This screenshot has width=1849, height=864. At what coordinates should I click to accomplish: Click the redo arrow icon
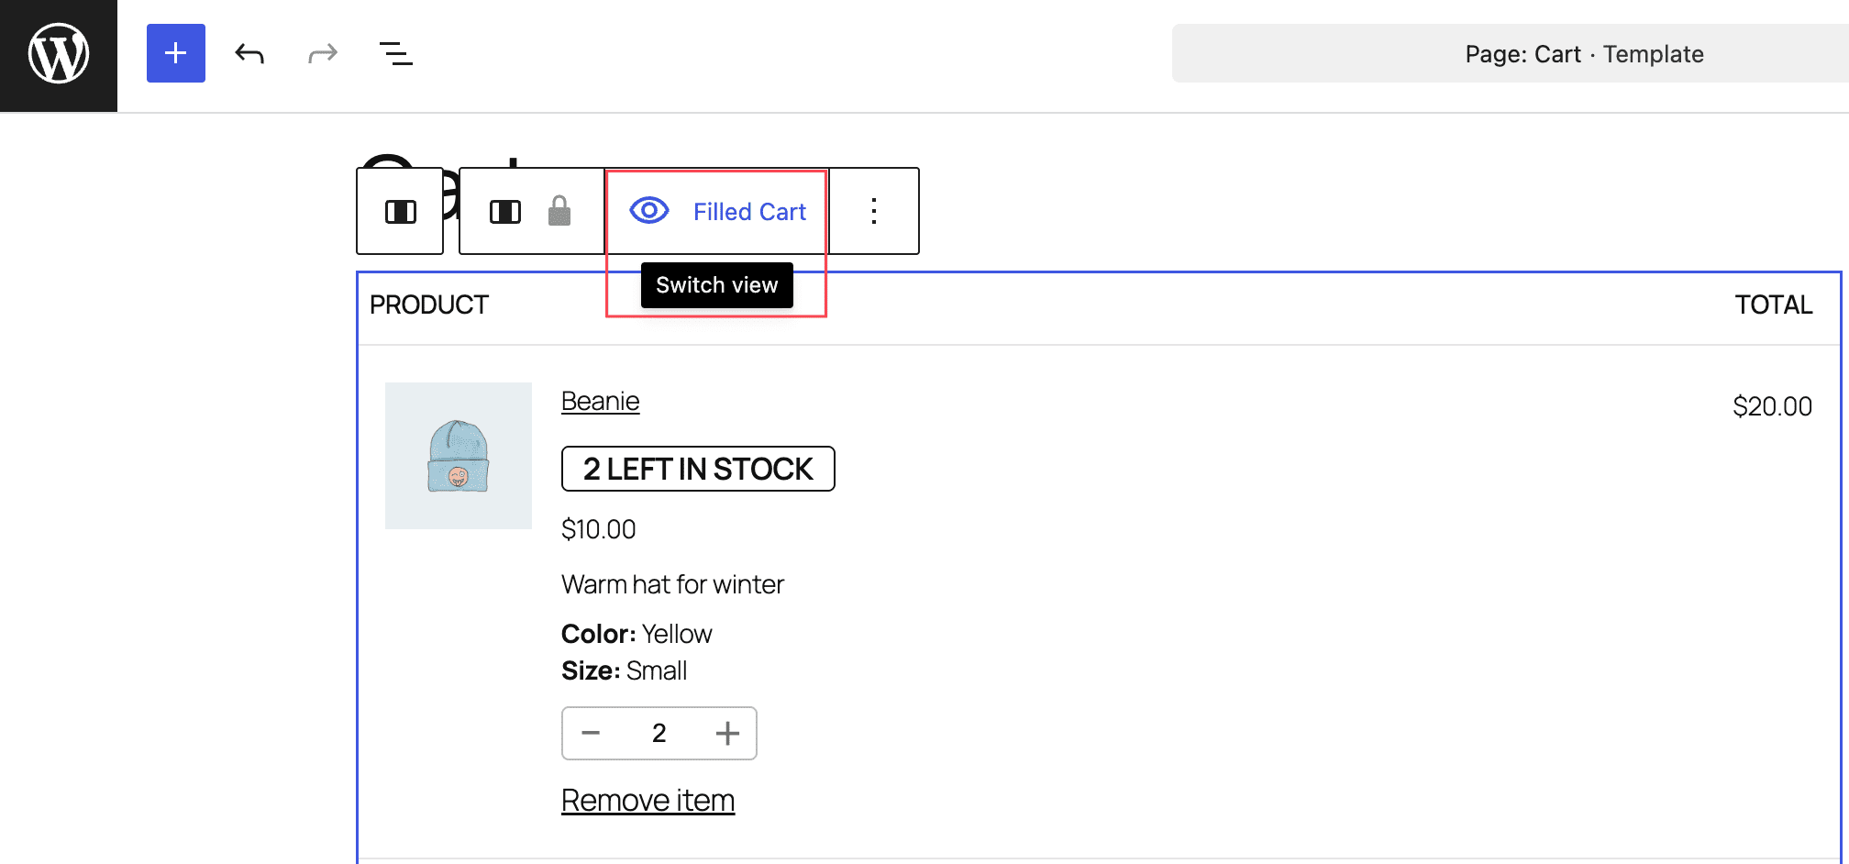click(x=323, y=54)
